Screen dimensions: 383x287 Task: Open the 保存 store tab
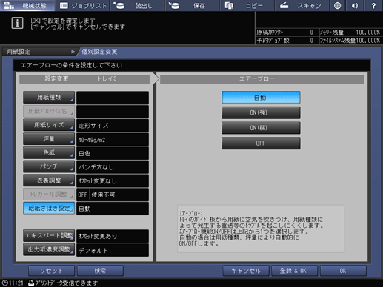pyautogui.click(x=192, y=5)
